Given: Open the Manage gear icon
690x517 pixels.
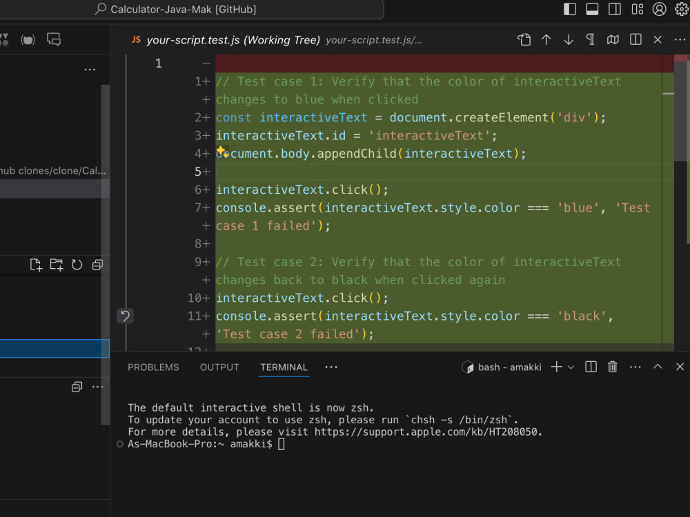Looking at the screenshot, I should tap(681, 9).
